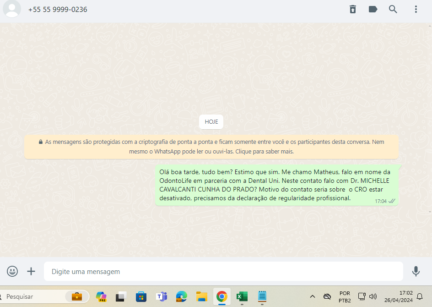The image size is (432, 307).
Task: Open the emoji picker
Action: coord(12,271)
